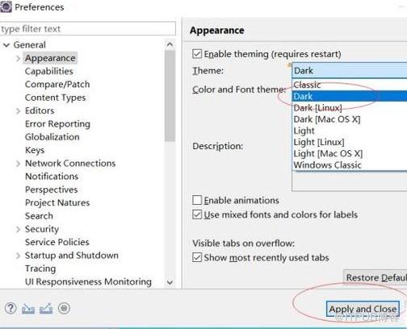Toggle Use mixed fonts and colors for labels
The image size is (407, 329).
pyautogui.click(x=197, y=214)
